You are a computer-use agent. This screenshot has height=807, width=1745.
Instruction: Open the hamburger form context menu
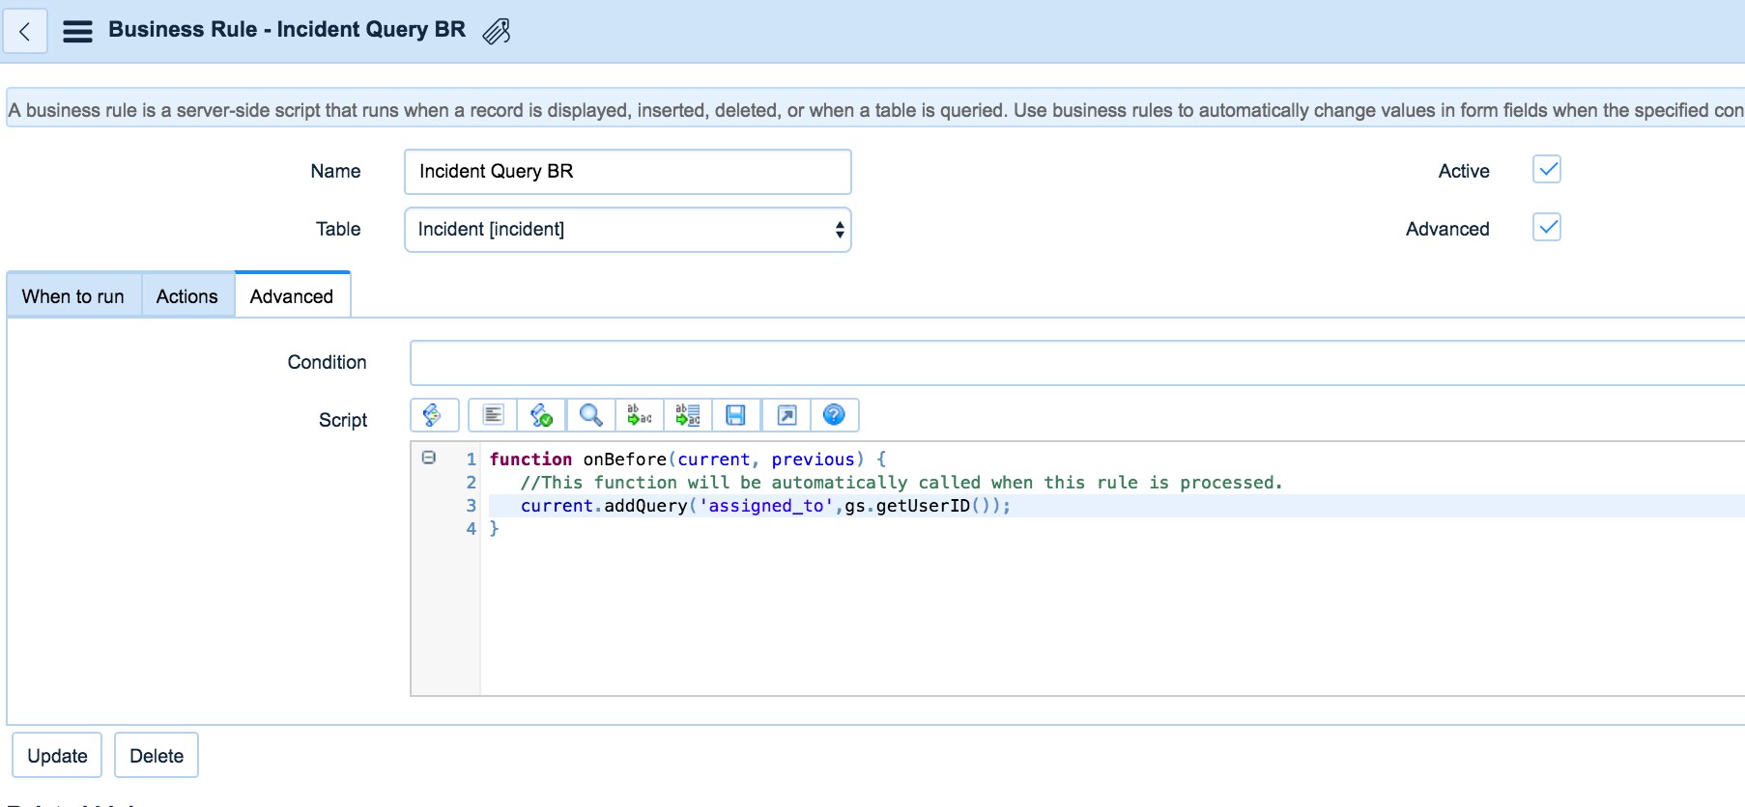77,32
